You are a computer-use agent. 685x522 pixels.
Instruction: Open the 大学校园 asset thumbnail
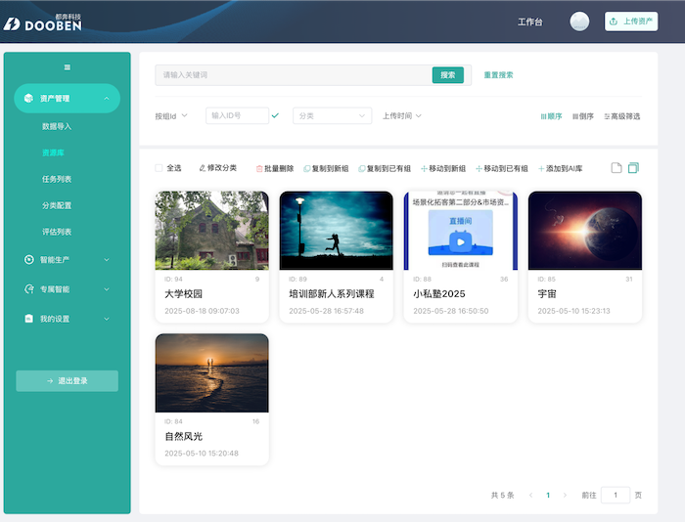(x=211, y=230)
